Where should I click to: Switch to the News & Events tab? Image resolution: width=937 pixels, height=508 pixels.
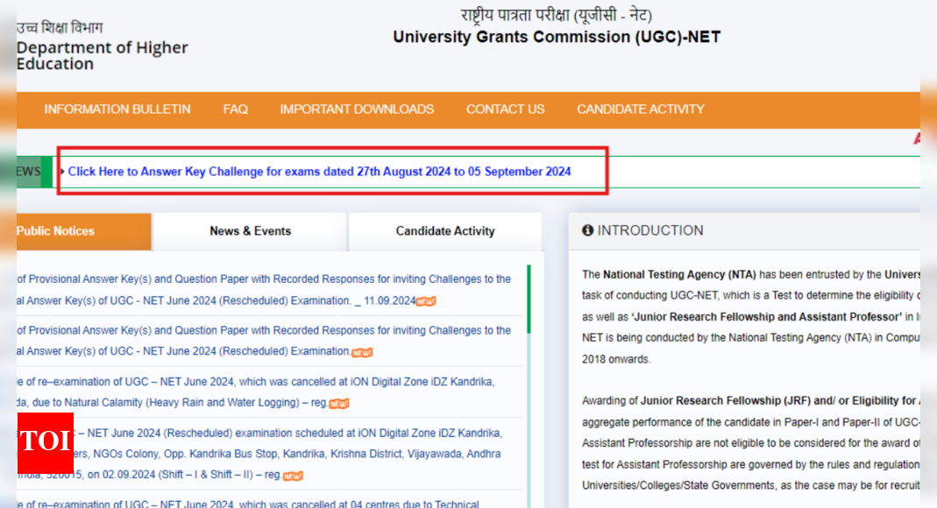click(251, 231)
